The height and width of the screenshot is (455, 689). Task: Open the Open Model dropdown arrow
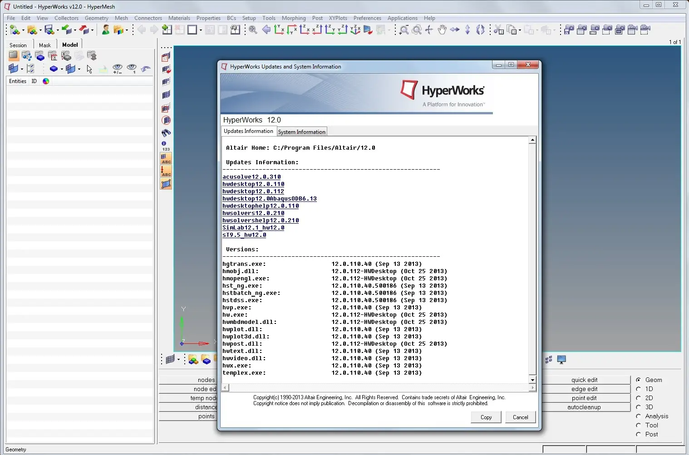[x=40, y=30]
